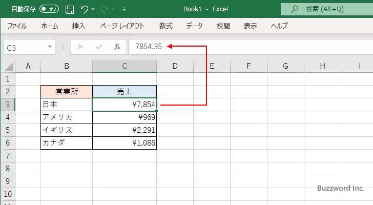Open the Undo history dropdown arrow
The width and height of the screenshot is (373, 205).
click(x=93, y=9)
